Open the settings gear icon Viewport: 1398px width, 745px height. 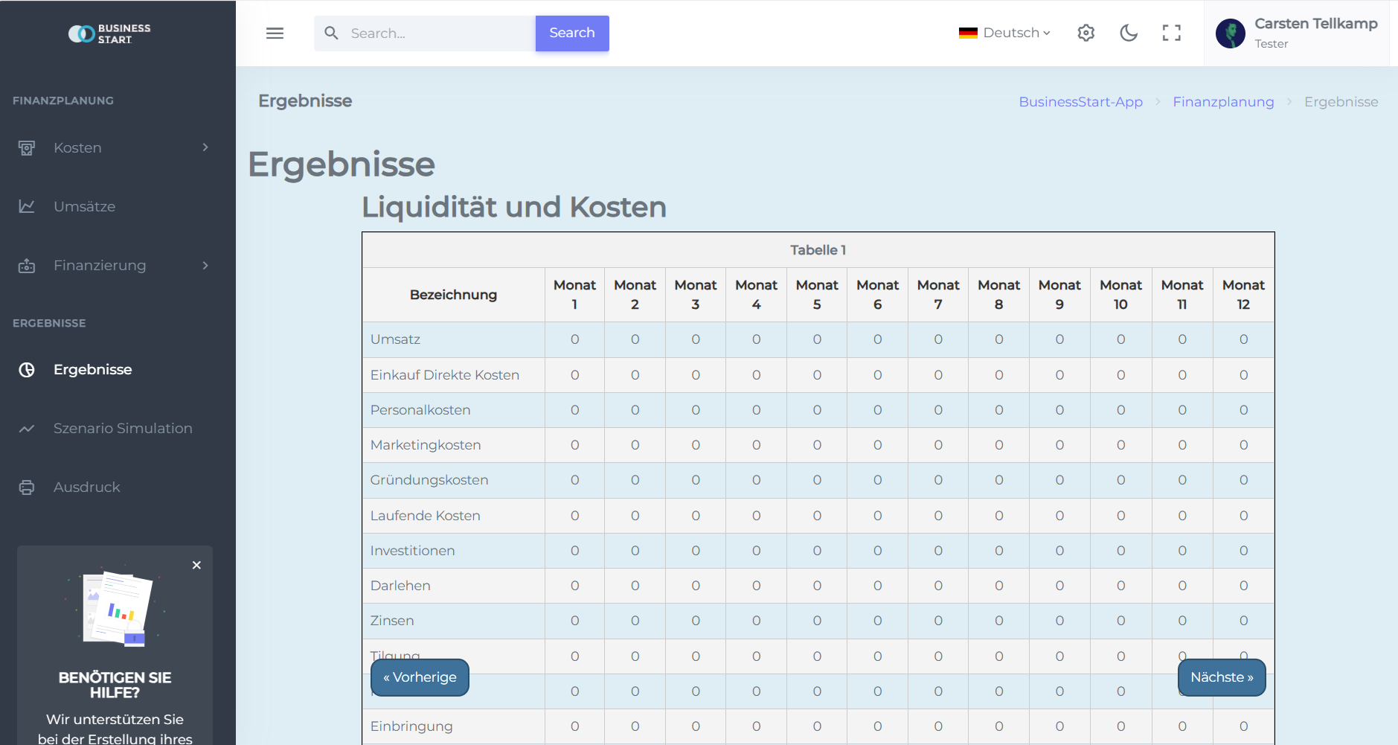(x=1086, y=33)
